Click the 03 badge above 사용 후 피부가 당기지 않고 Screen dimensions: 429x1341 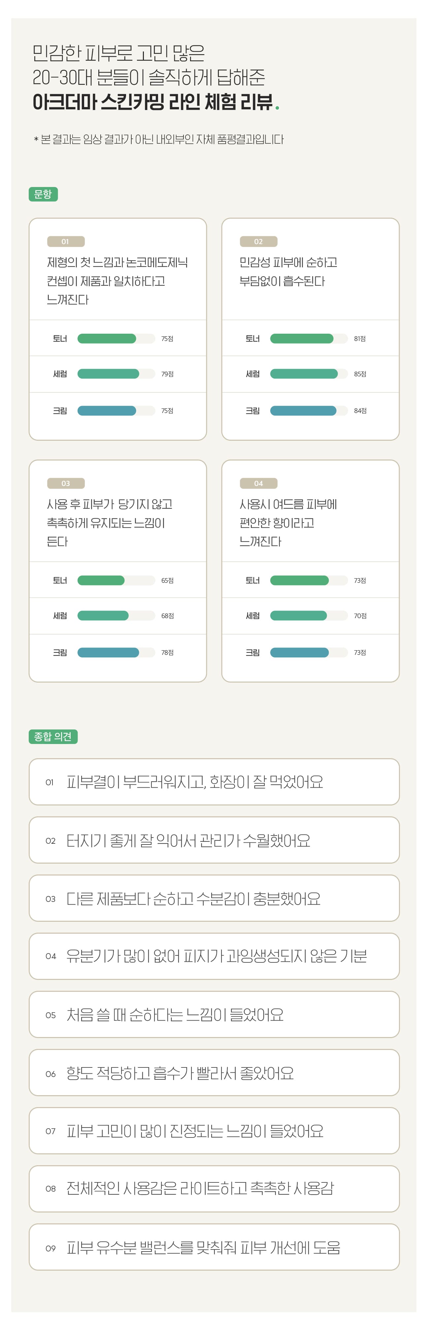pos(66,484)
